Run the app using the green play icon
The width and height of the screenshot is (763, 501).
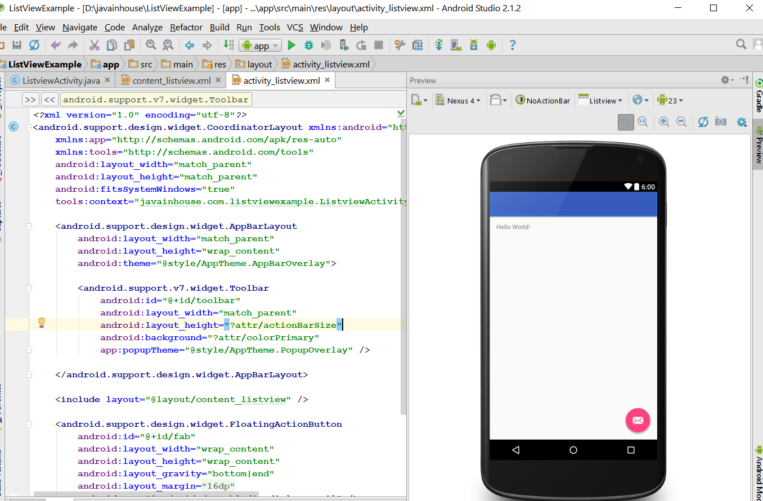291,46
